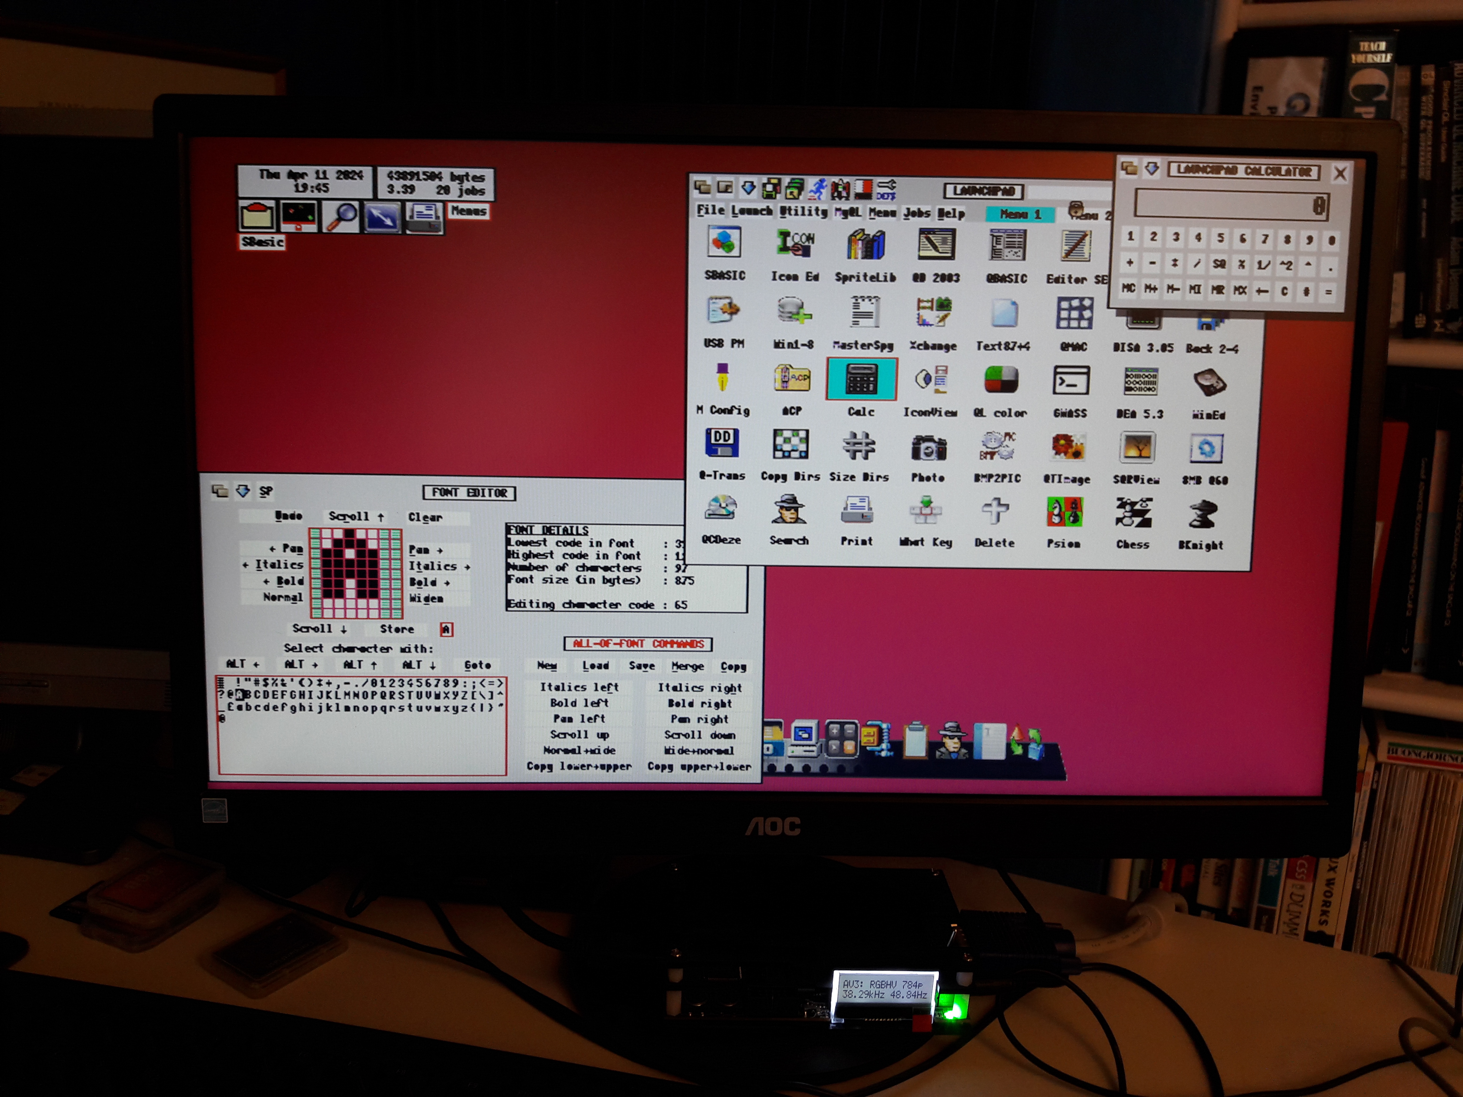Open Size Dirs icon
Image resolution: width=1463 pixels, height=1097 pixels.
point(859,446)
